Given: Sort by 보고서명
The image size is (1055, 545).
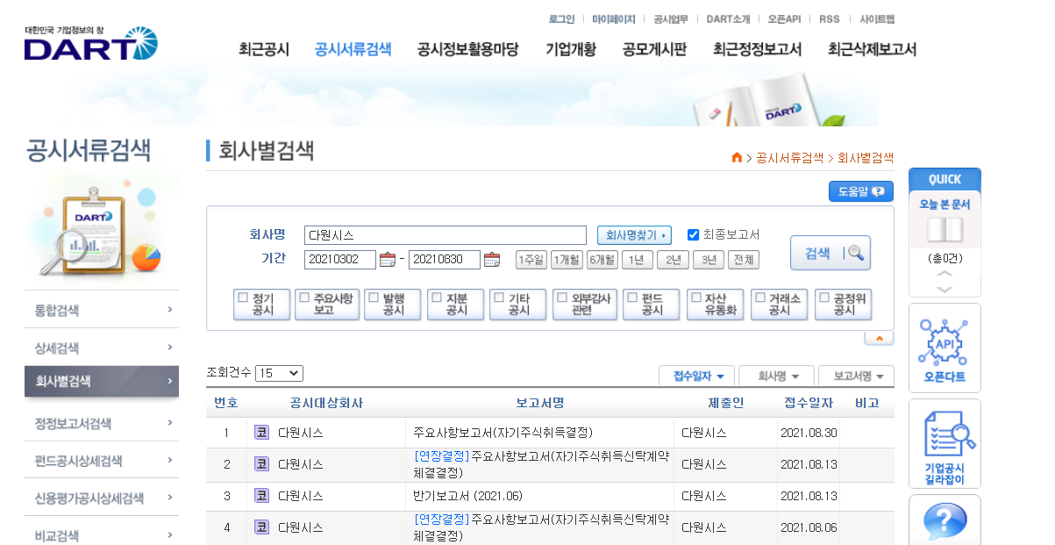Looking at the screenshot, I should [x=856, y=376].
